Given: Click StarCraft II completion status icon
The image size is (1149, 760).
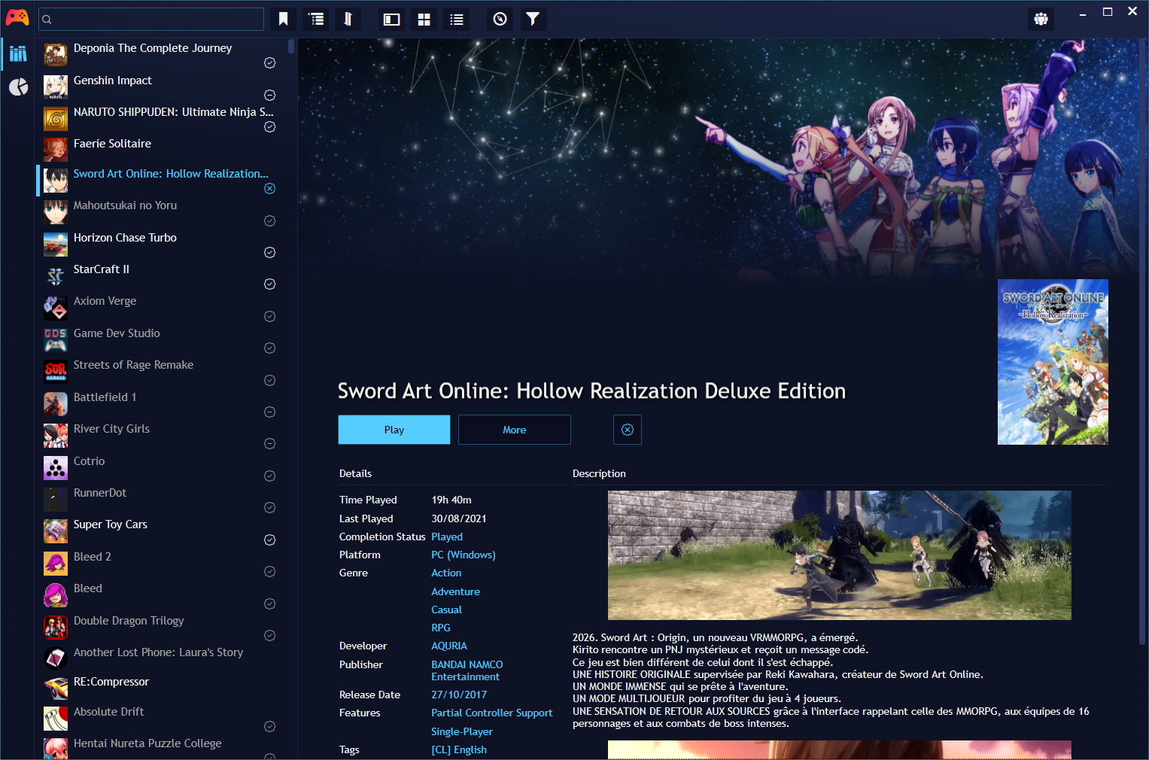Looking at the screenshot, I should coord(269,284).
